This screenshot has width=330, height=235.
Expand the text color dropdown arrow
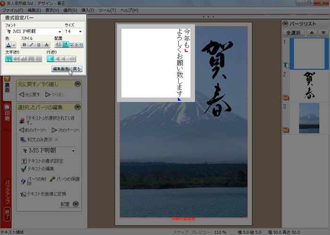[x=15, y=45]
